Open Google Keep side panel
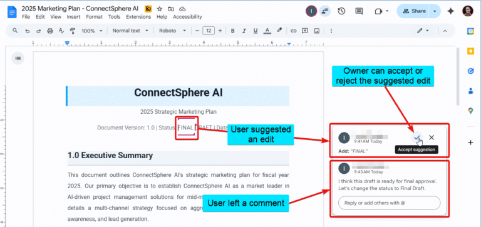The image size is (481, 227). click(470, 51)
